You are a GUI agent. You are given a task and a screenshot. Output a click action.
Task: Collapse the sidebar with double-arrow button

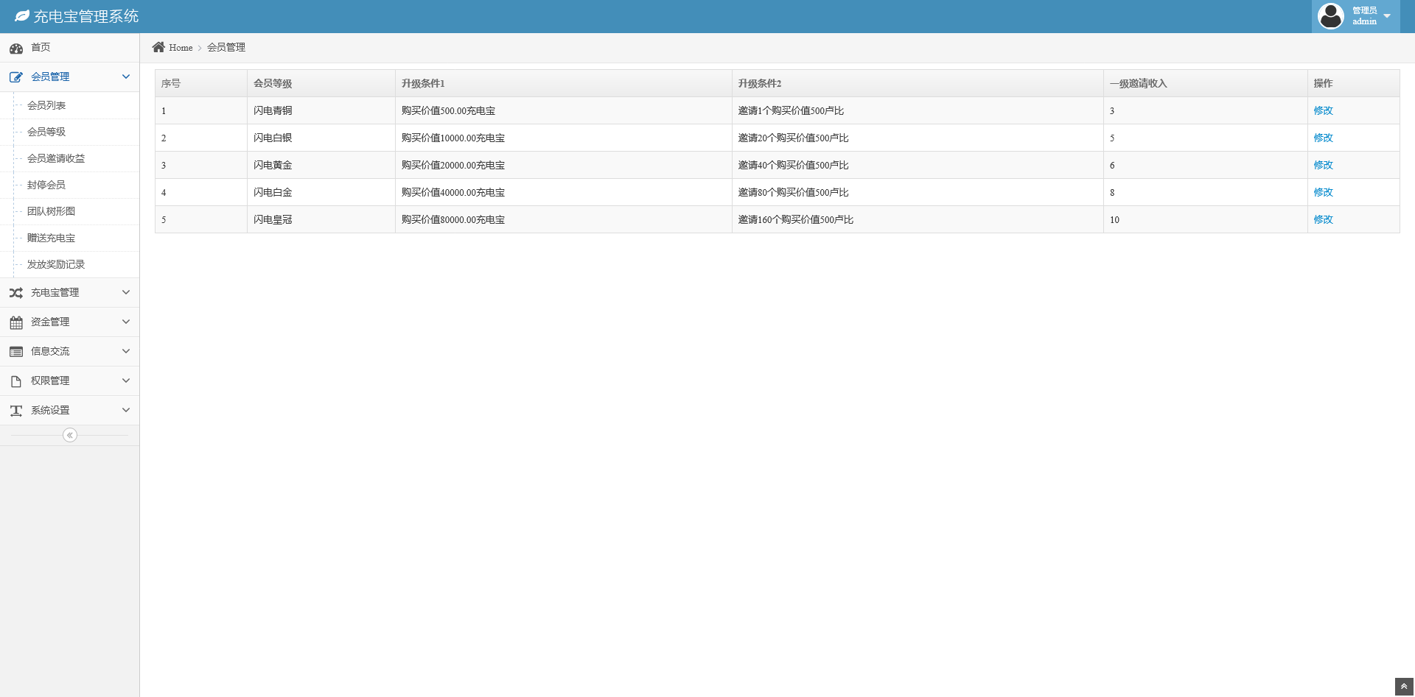[x=70, y=435]
